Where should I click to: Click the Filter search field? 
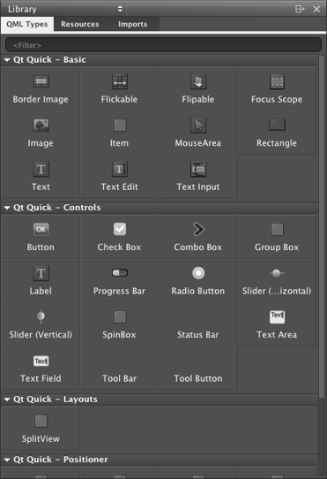pos(163,45)
